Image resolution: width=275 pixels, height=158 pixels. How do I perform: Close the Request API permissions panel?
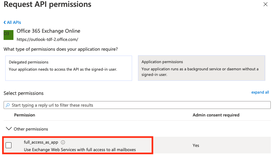(x=265, y=5)
